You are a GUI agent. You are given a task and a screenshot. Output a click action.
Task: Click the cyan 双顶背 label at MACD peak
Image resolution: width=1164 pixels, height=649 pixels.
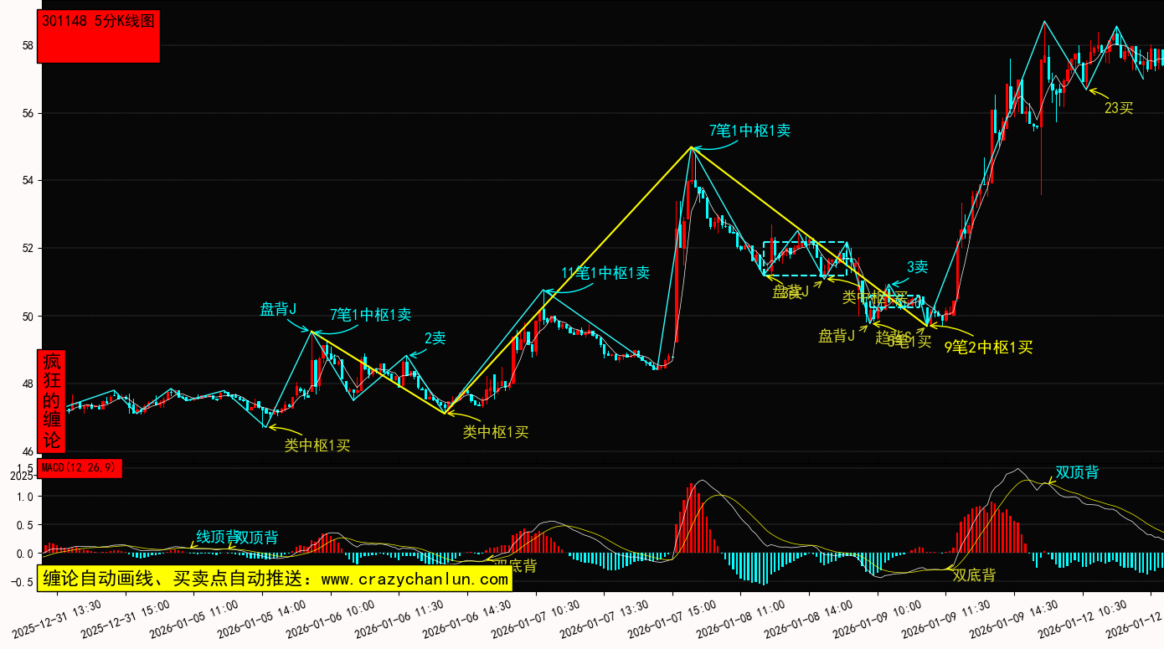(x=1076, y=472)
